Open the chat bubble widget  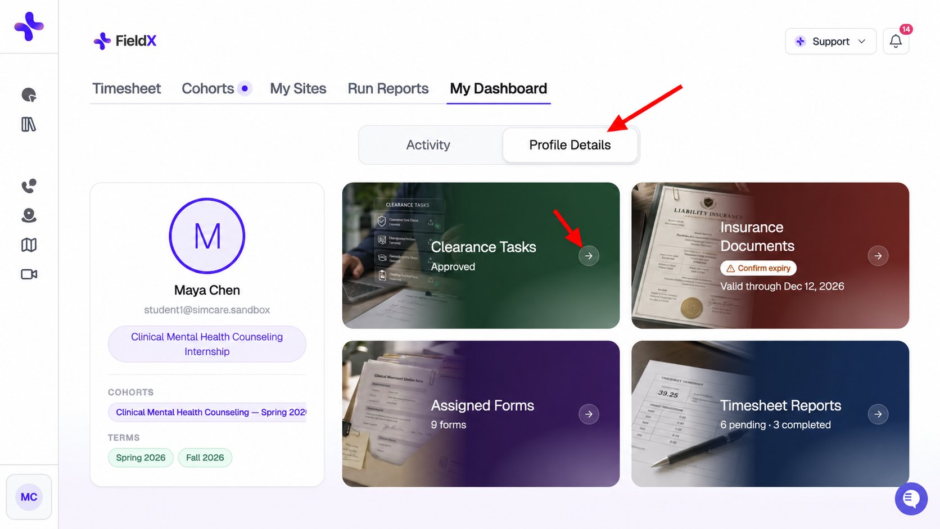click(x=911, y=499)
